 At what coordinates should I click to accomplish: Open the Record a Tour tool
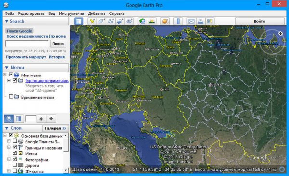click(x=129, y=21)
